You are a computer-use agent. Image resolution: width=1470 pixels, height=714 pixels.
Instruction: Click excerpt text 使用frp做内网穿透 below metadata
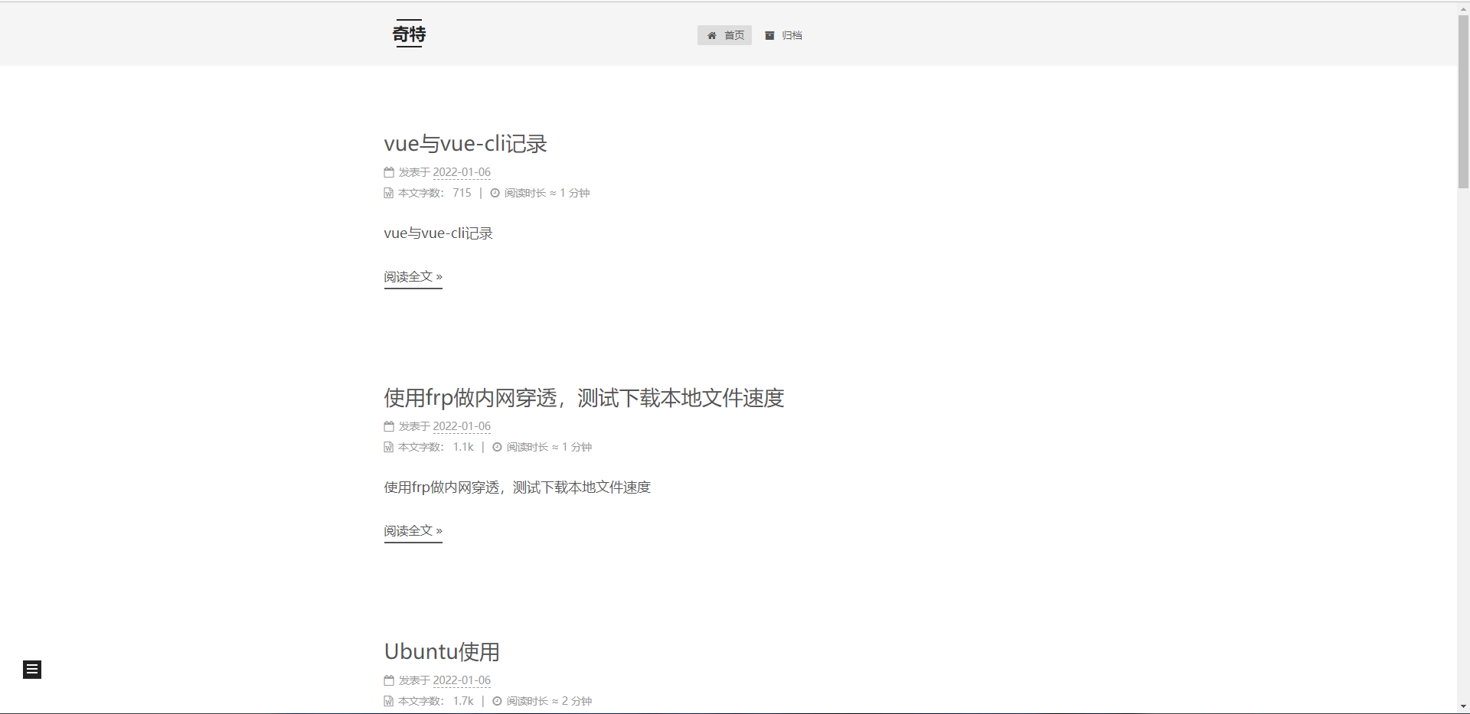518,487
